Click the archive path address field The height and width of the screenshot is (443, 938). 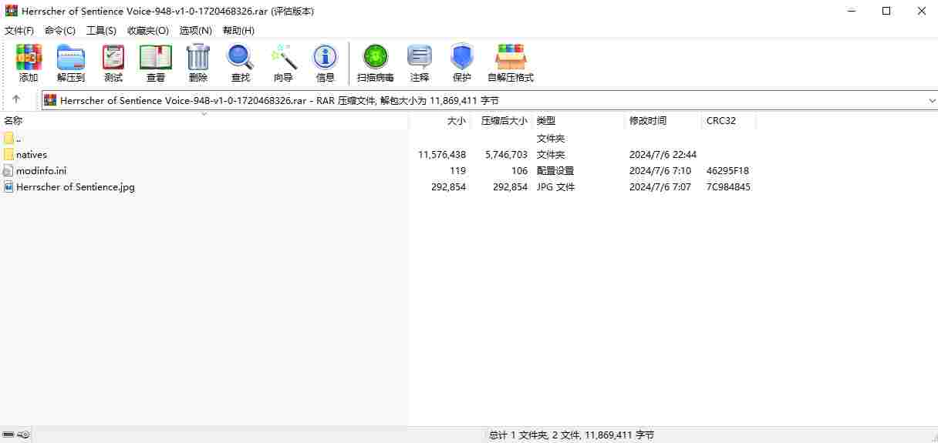(491, 100)
